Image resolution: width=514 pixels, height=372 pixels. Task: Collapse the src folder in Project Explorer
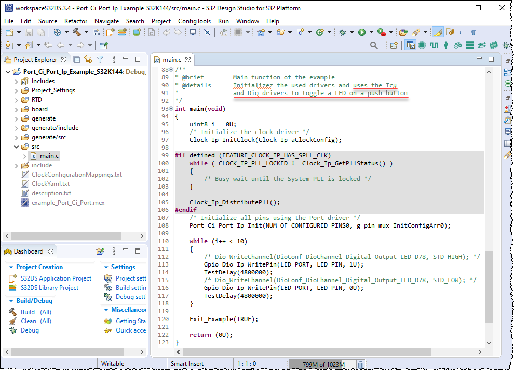pyautogui.click(x=16, y=147)
